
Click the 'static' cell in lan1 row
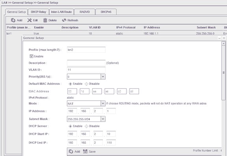click(x=119, y=33)
